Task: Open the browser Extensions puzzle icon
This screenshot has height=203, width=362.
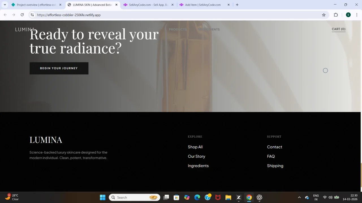Action: click(x=336, y=15)
